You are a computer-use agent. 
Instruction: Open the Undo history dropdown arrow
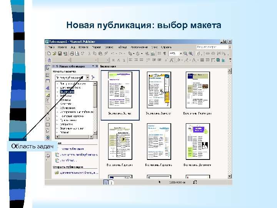(117, 54)
